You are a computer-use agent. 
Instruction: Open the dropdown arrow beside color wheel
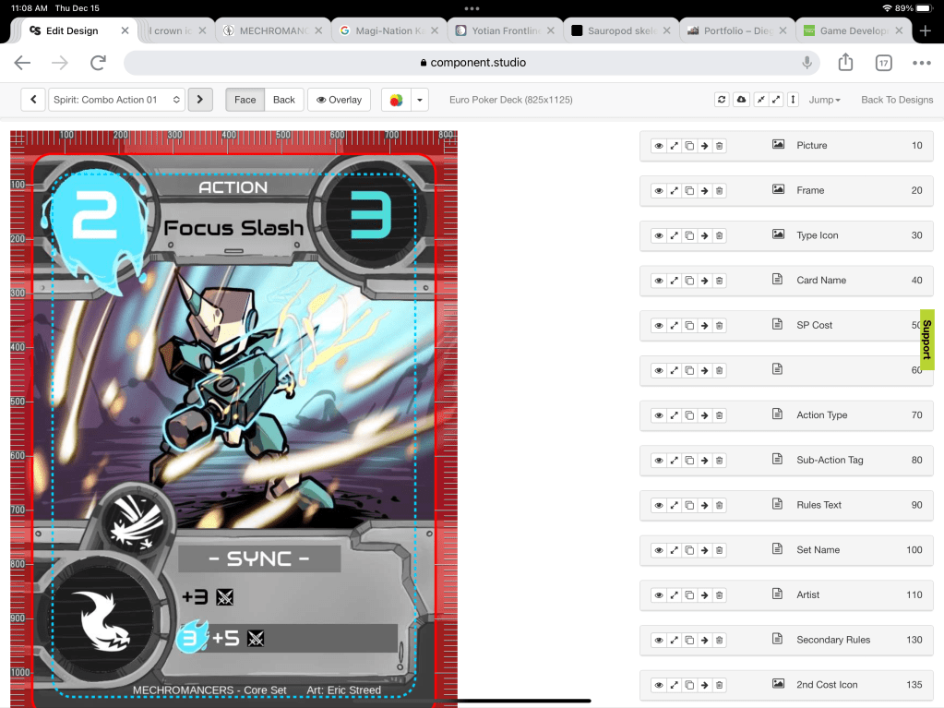[x=420, y=100]
